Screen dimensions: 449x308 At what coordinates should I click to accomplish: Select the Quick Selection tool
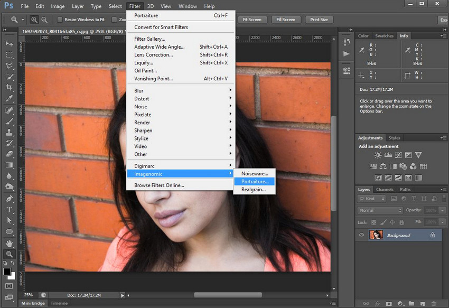pos(9,77)
